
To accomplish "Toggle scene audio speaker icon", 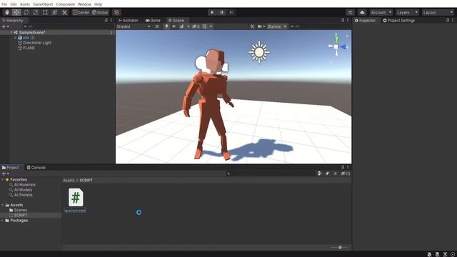I will tap(174, 26).
